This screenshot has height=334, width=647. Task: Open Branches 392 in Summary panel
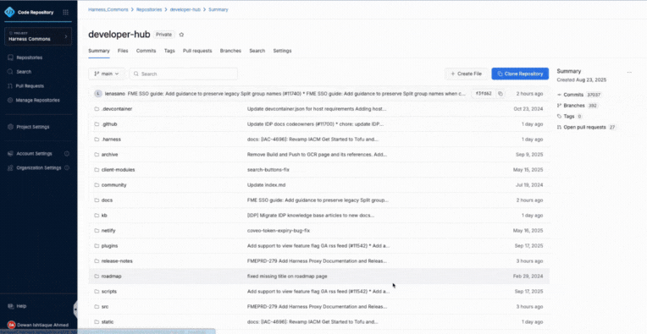click(578, 106)
